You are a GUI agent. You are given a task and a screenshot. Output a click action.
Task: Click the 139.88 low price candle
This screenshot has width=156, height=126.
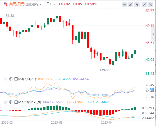pos(113,65)
